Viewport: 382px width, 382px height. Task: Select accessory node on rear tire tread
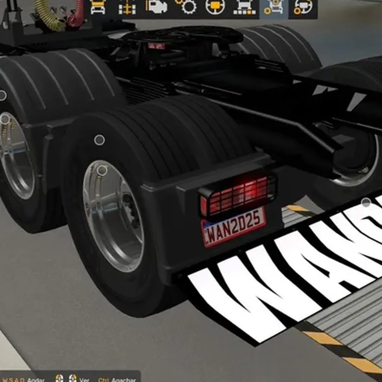pyautogui.click(x=99, y=140)
